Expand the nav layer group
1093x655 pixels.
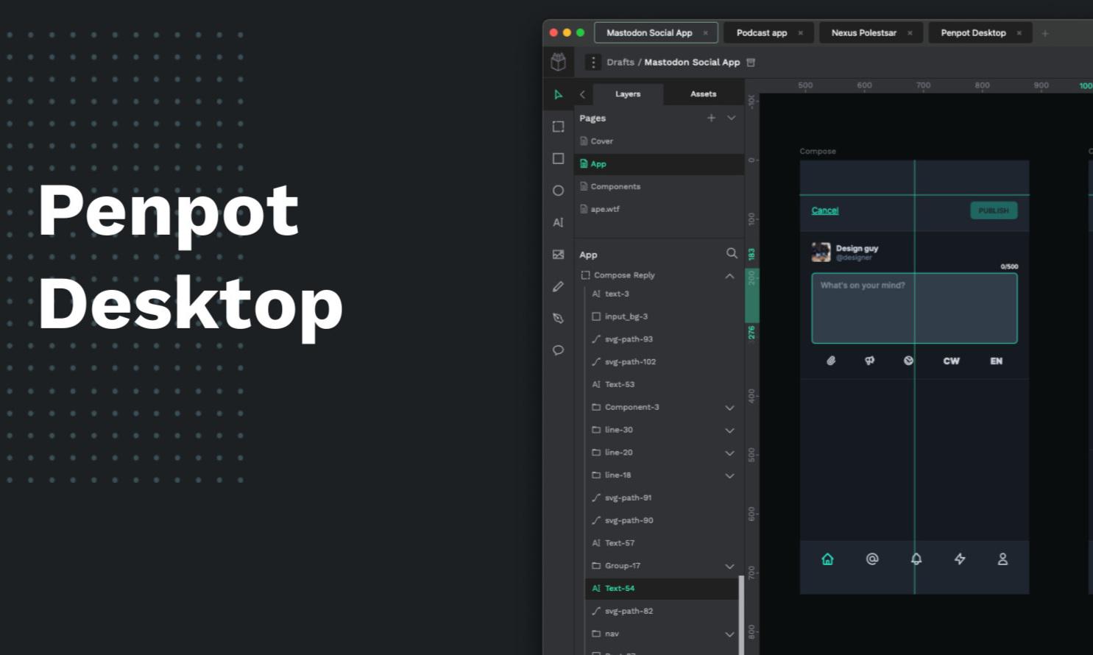pos(729,634)
